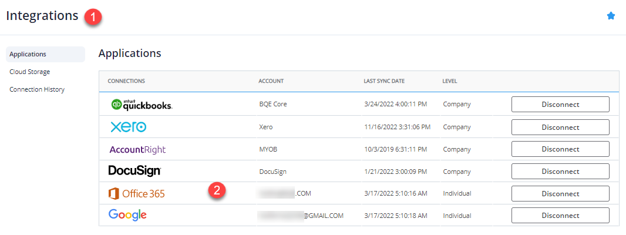Click sync date 10/3/2019 6:31:11 PM

pos(395,149)
